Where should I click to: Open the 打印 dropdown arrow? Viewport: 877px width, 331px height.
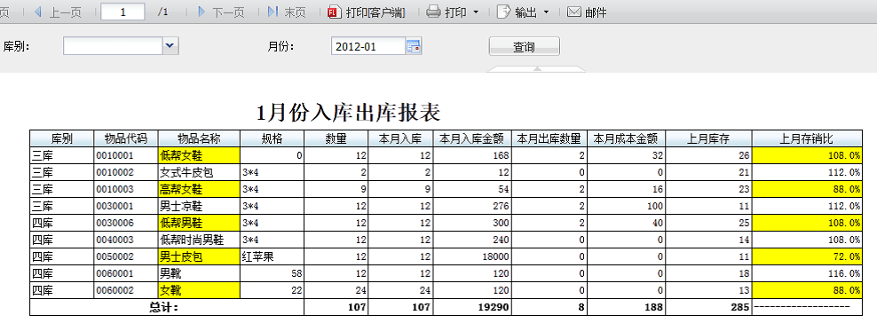(476, 12)
